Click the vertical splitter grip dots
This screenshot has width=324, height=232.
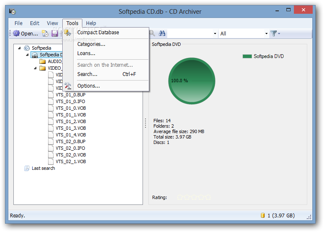[145, 123]
